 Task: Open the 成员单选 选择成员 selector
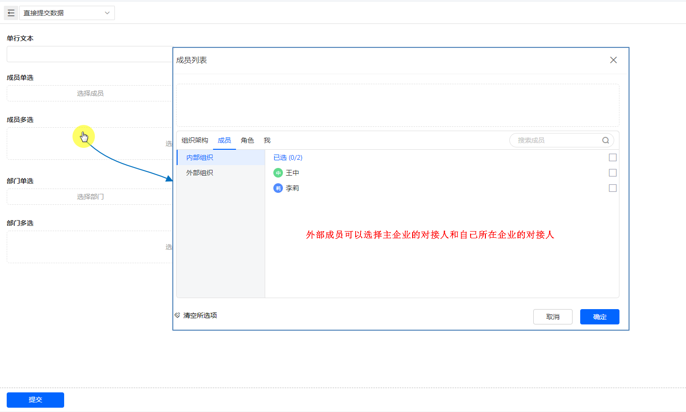(90, 93)
